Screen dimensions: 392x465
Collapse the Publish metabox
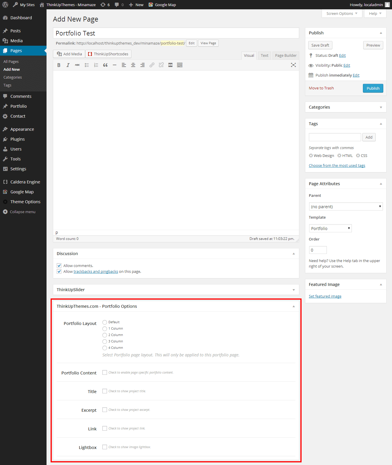pyautogui.click(x=381, y=33)
